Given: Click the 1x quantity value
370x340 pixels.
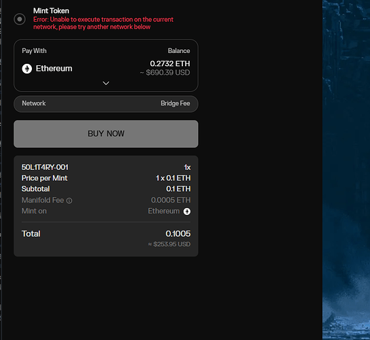Looking at the screenshot, I should pos(187,167).
